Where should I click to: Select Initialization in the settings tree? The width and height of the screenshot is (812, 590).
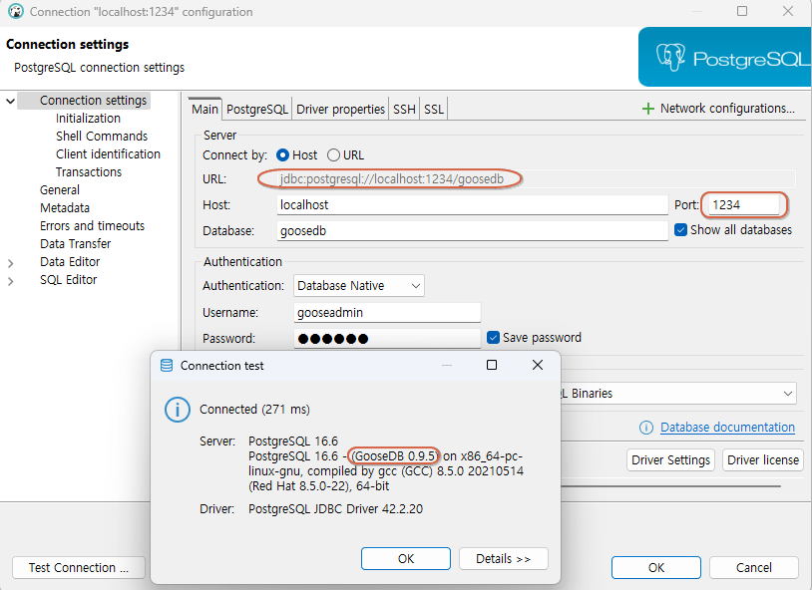point(88,119)
